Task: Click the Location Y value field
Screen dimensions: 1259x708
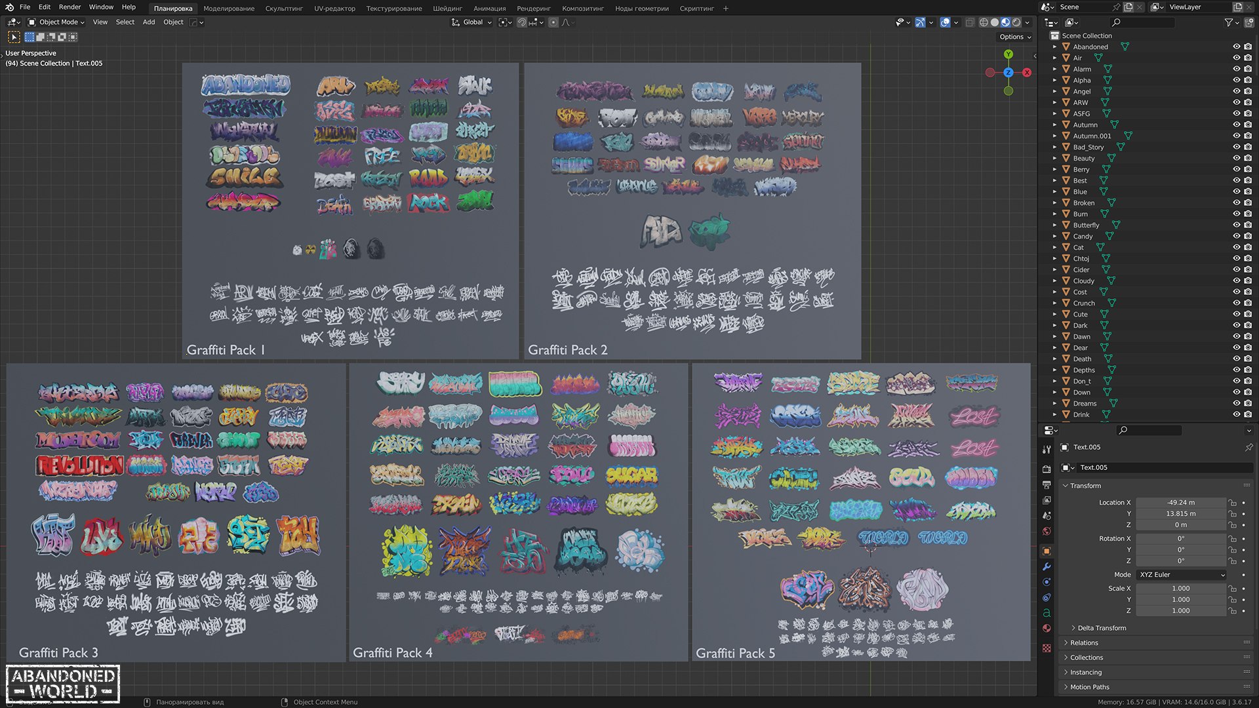Action: (1180, 514)
